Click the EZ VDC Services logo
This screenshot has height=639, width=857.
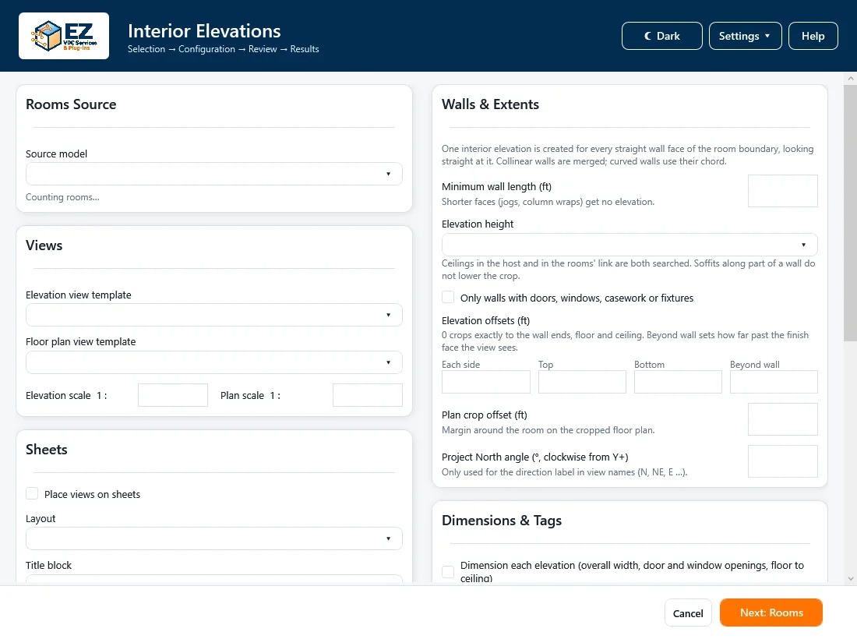[64, 36]
